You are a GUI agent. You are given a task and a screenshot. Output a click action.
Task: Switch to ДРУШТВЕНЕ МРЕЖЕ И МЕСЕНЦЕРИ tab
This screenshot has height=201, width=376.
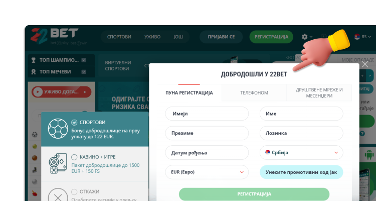(x=319, y=93)
